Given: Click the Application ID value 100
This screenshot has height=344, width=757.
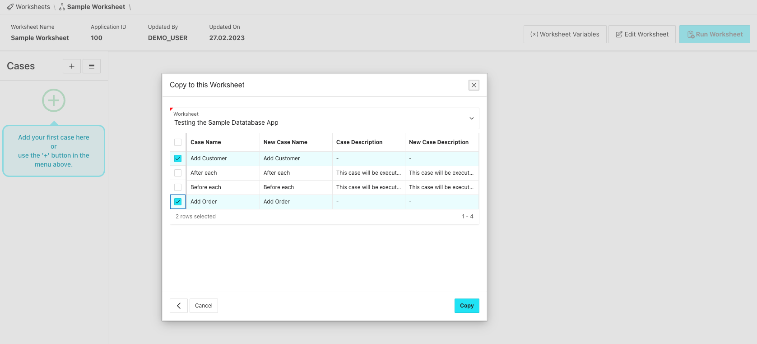Looking at the screenshot, I should 97,38.
